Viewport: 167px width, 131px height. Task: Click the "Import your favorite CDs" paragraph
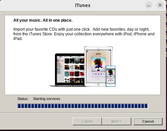pos(84,34)
